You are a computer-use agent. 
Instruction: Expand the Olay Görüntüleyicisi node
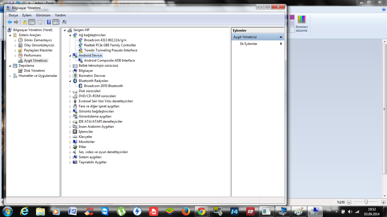tap(16, 45)
